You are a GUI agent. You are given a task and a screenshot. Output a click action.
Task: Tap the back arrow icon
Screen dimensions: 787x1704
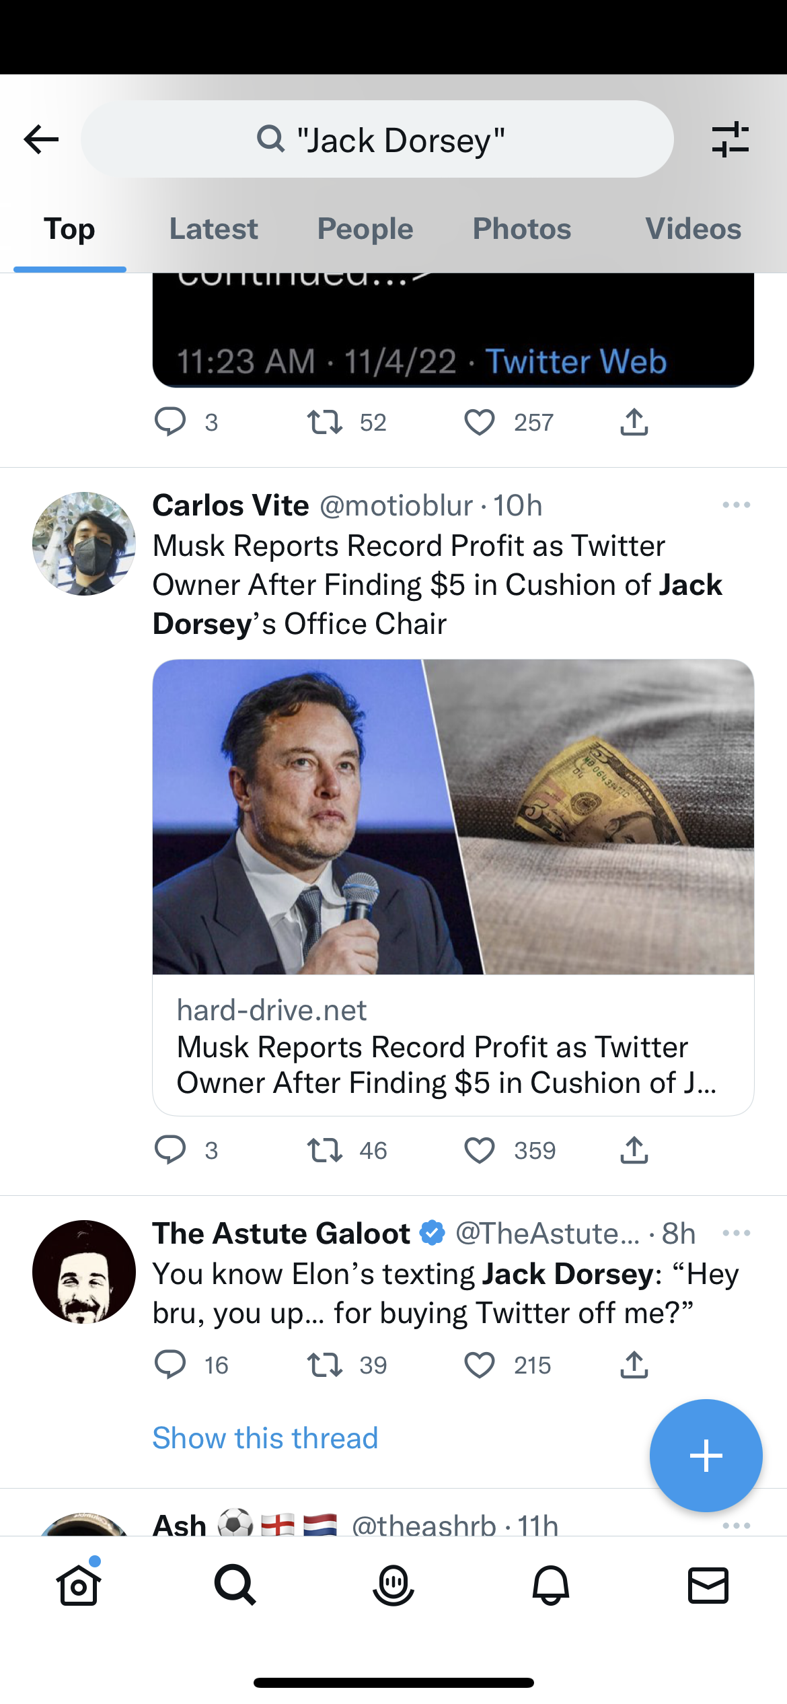pos(42,139)
